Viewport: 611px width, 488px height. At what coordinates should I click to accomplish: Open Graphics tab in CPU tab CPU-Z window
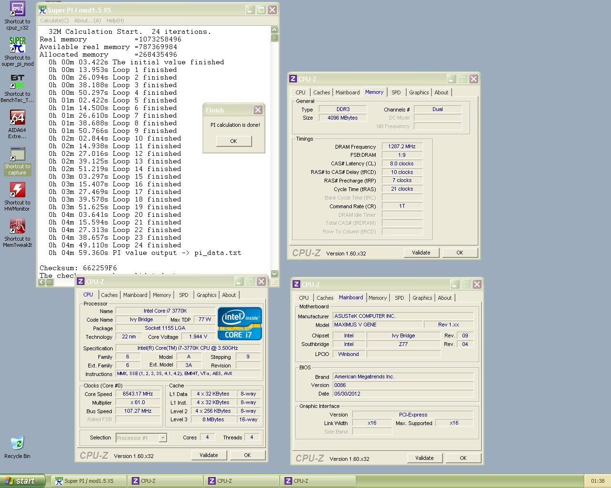[x=206, y=295]
